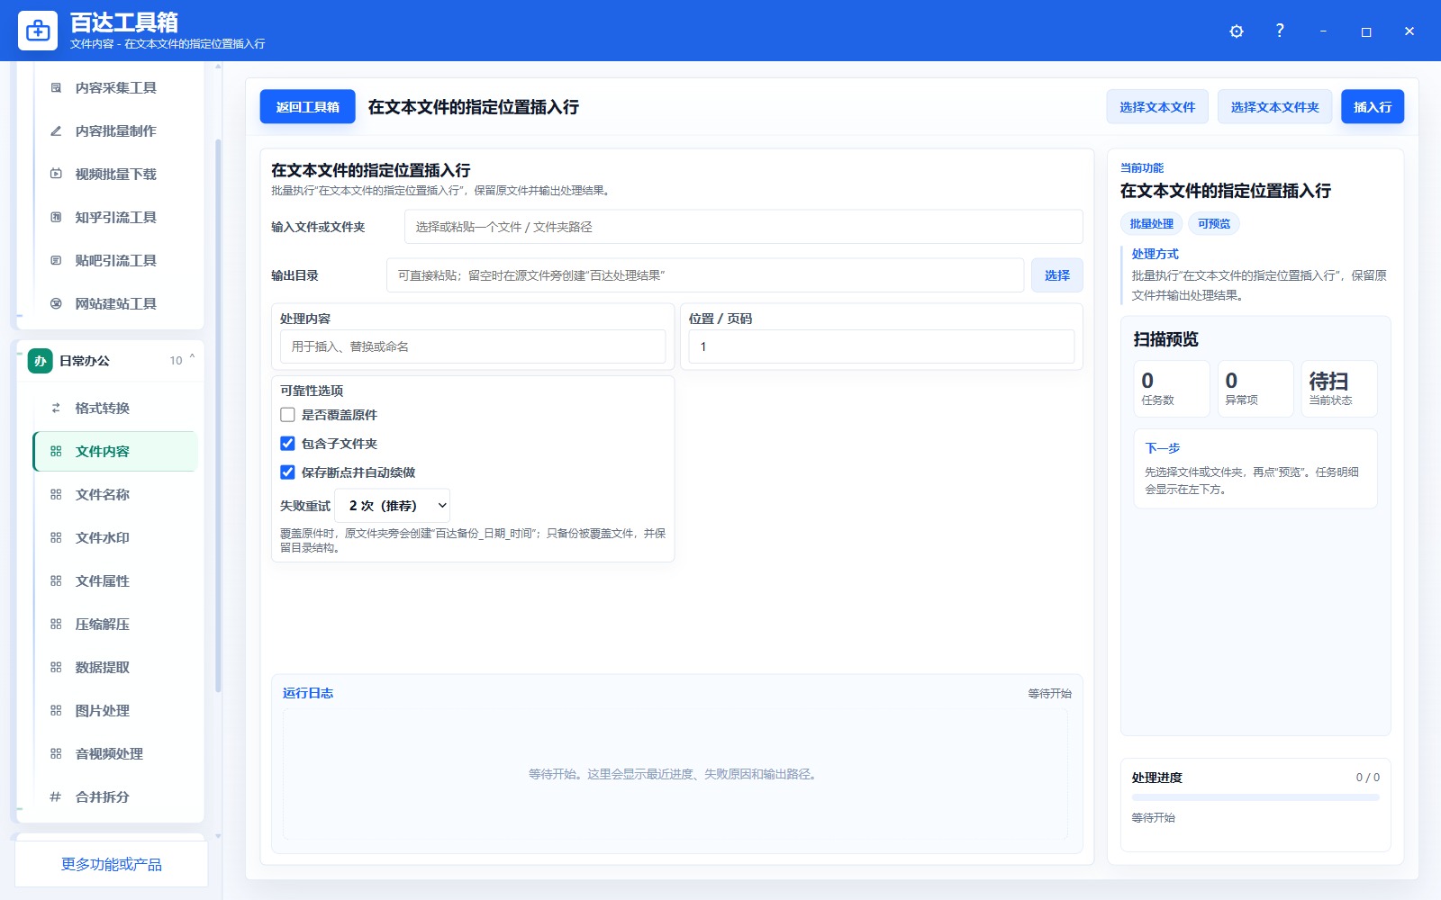The height and width of the screenshot is (900, 1441).
Task: Open the 更多功能或产品 link
Action: point(112,865)
